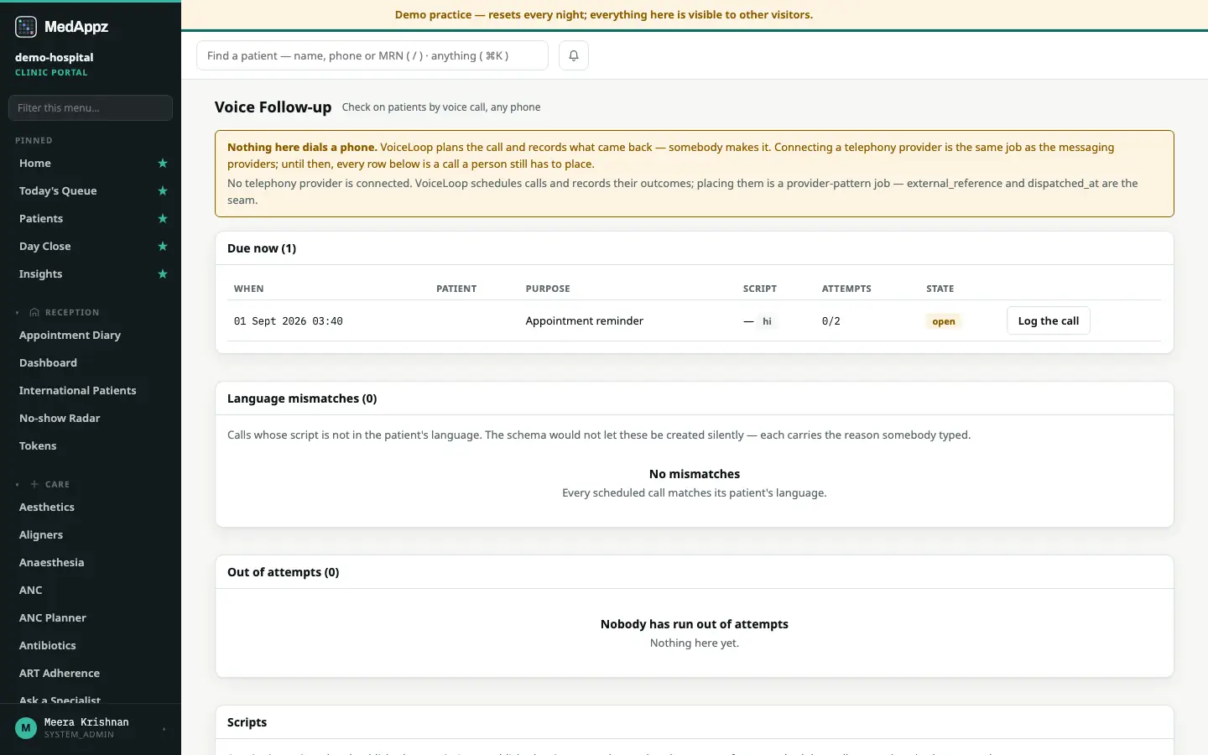The height and width of the screenshot is (755, 1208).
Task: Click the hi script language tag
Action: (767, 321)
